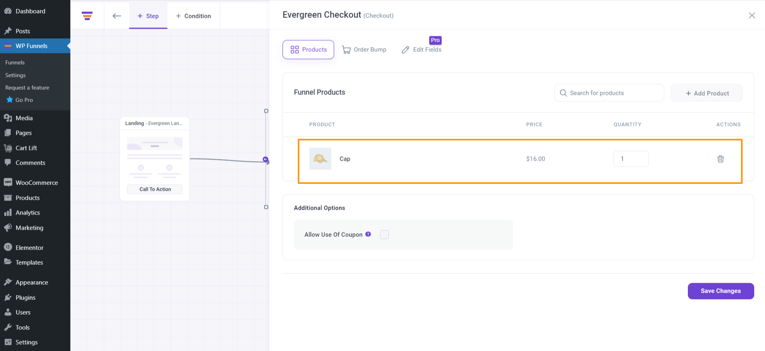The width and height of the screenshot is (765, 351).
Task: Open Request a feature link
Action: point(27,87)
